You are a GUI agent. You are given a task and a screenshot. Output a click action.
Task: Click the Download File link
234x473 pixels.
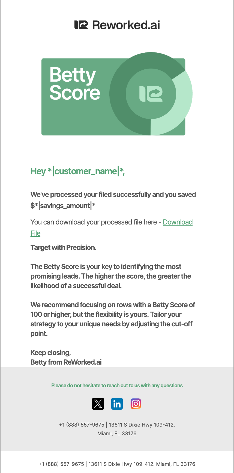[178, 222]
